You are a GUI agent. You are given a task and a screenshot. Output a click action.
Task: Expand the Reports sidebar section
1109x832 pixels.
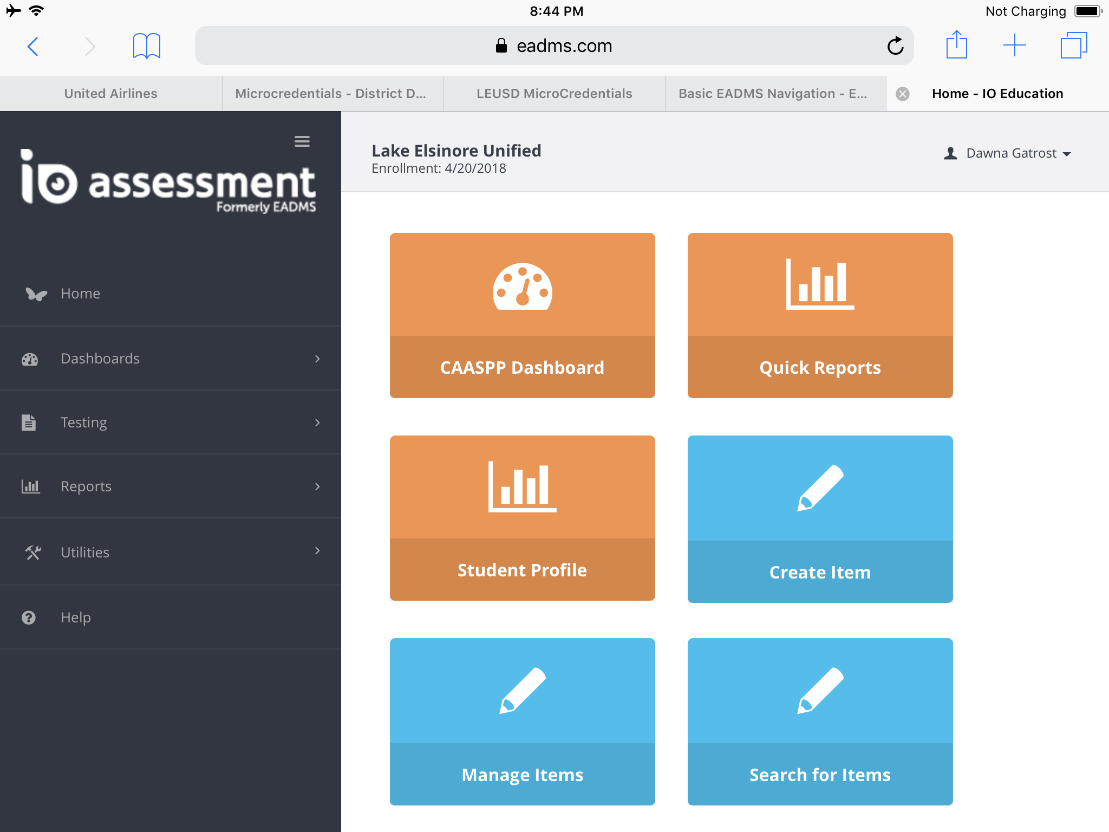(x=170, y=486)
